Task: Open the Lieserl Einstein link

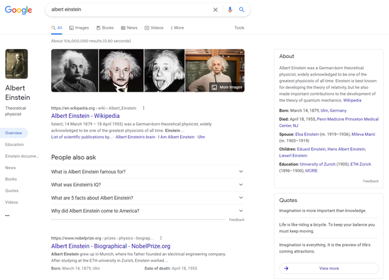Action: pos(293,156)
